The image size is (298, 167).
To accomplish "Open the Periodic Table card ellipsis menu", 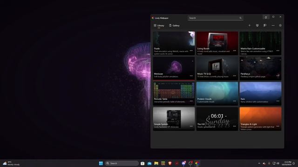I will coord(191,101).
